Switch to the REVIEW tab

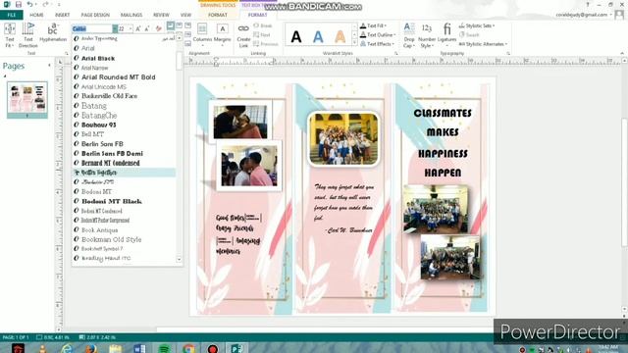[x=161, y=15]
